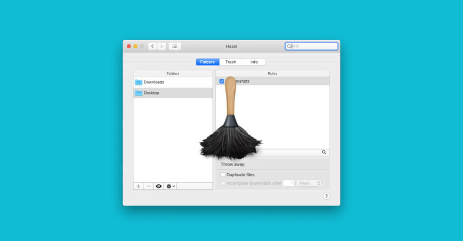Click the remove folder minus button
The height and width of the screenshot is (241, 463).
click(x=148, y=186)
